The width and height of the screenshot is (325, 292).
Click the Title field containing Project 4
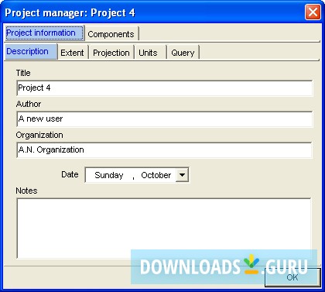pyautogui.click(x=164, y=88)
